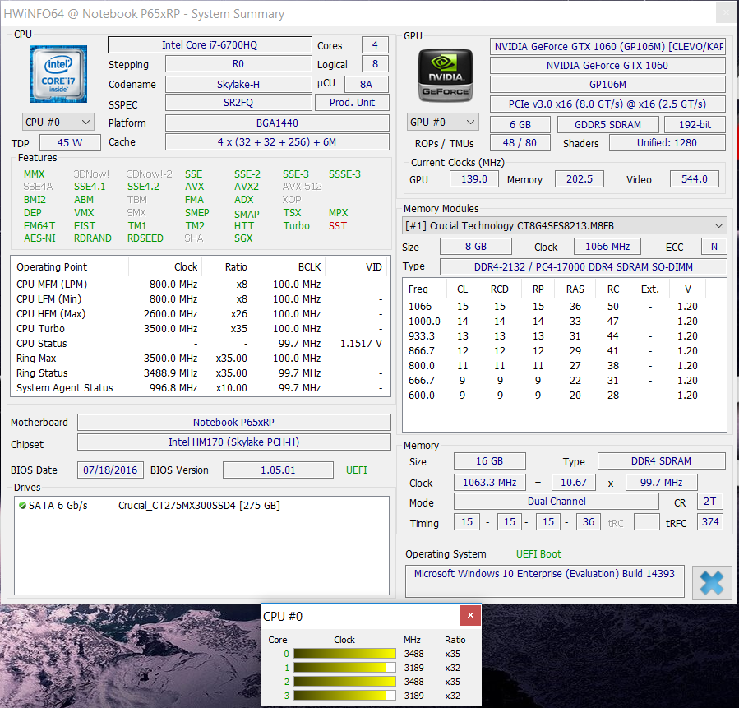Click the VID column header
Screen dimensions: 739x708
[357, 266]
